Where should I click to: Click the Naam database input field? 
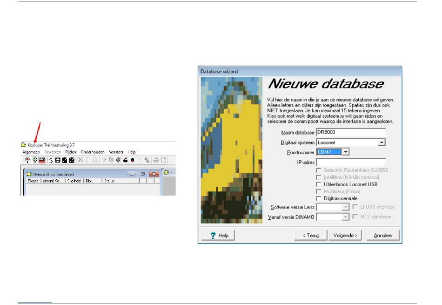351,132
